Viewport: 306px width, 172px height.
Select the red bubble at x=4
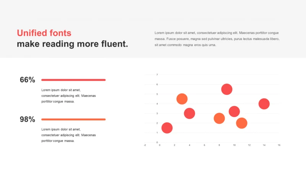pos(189,113)
